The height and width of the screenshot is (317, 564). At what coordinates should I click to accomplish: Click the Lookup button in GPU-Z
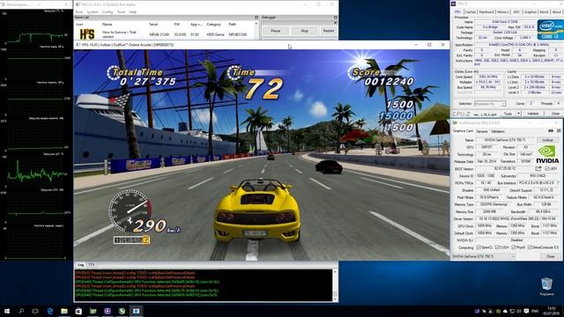547,140
